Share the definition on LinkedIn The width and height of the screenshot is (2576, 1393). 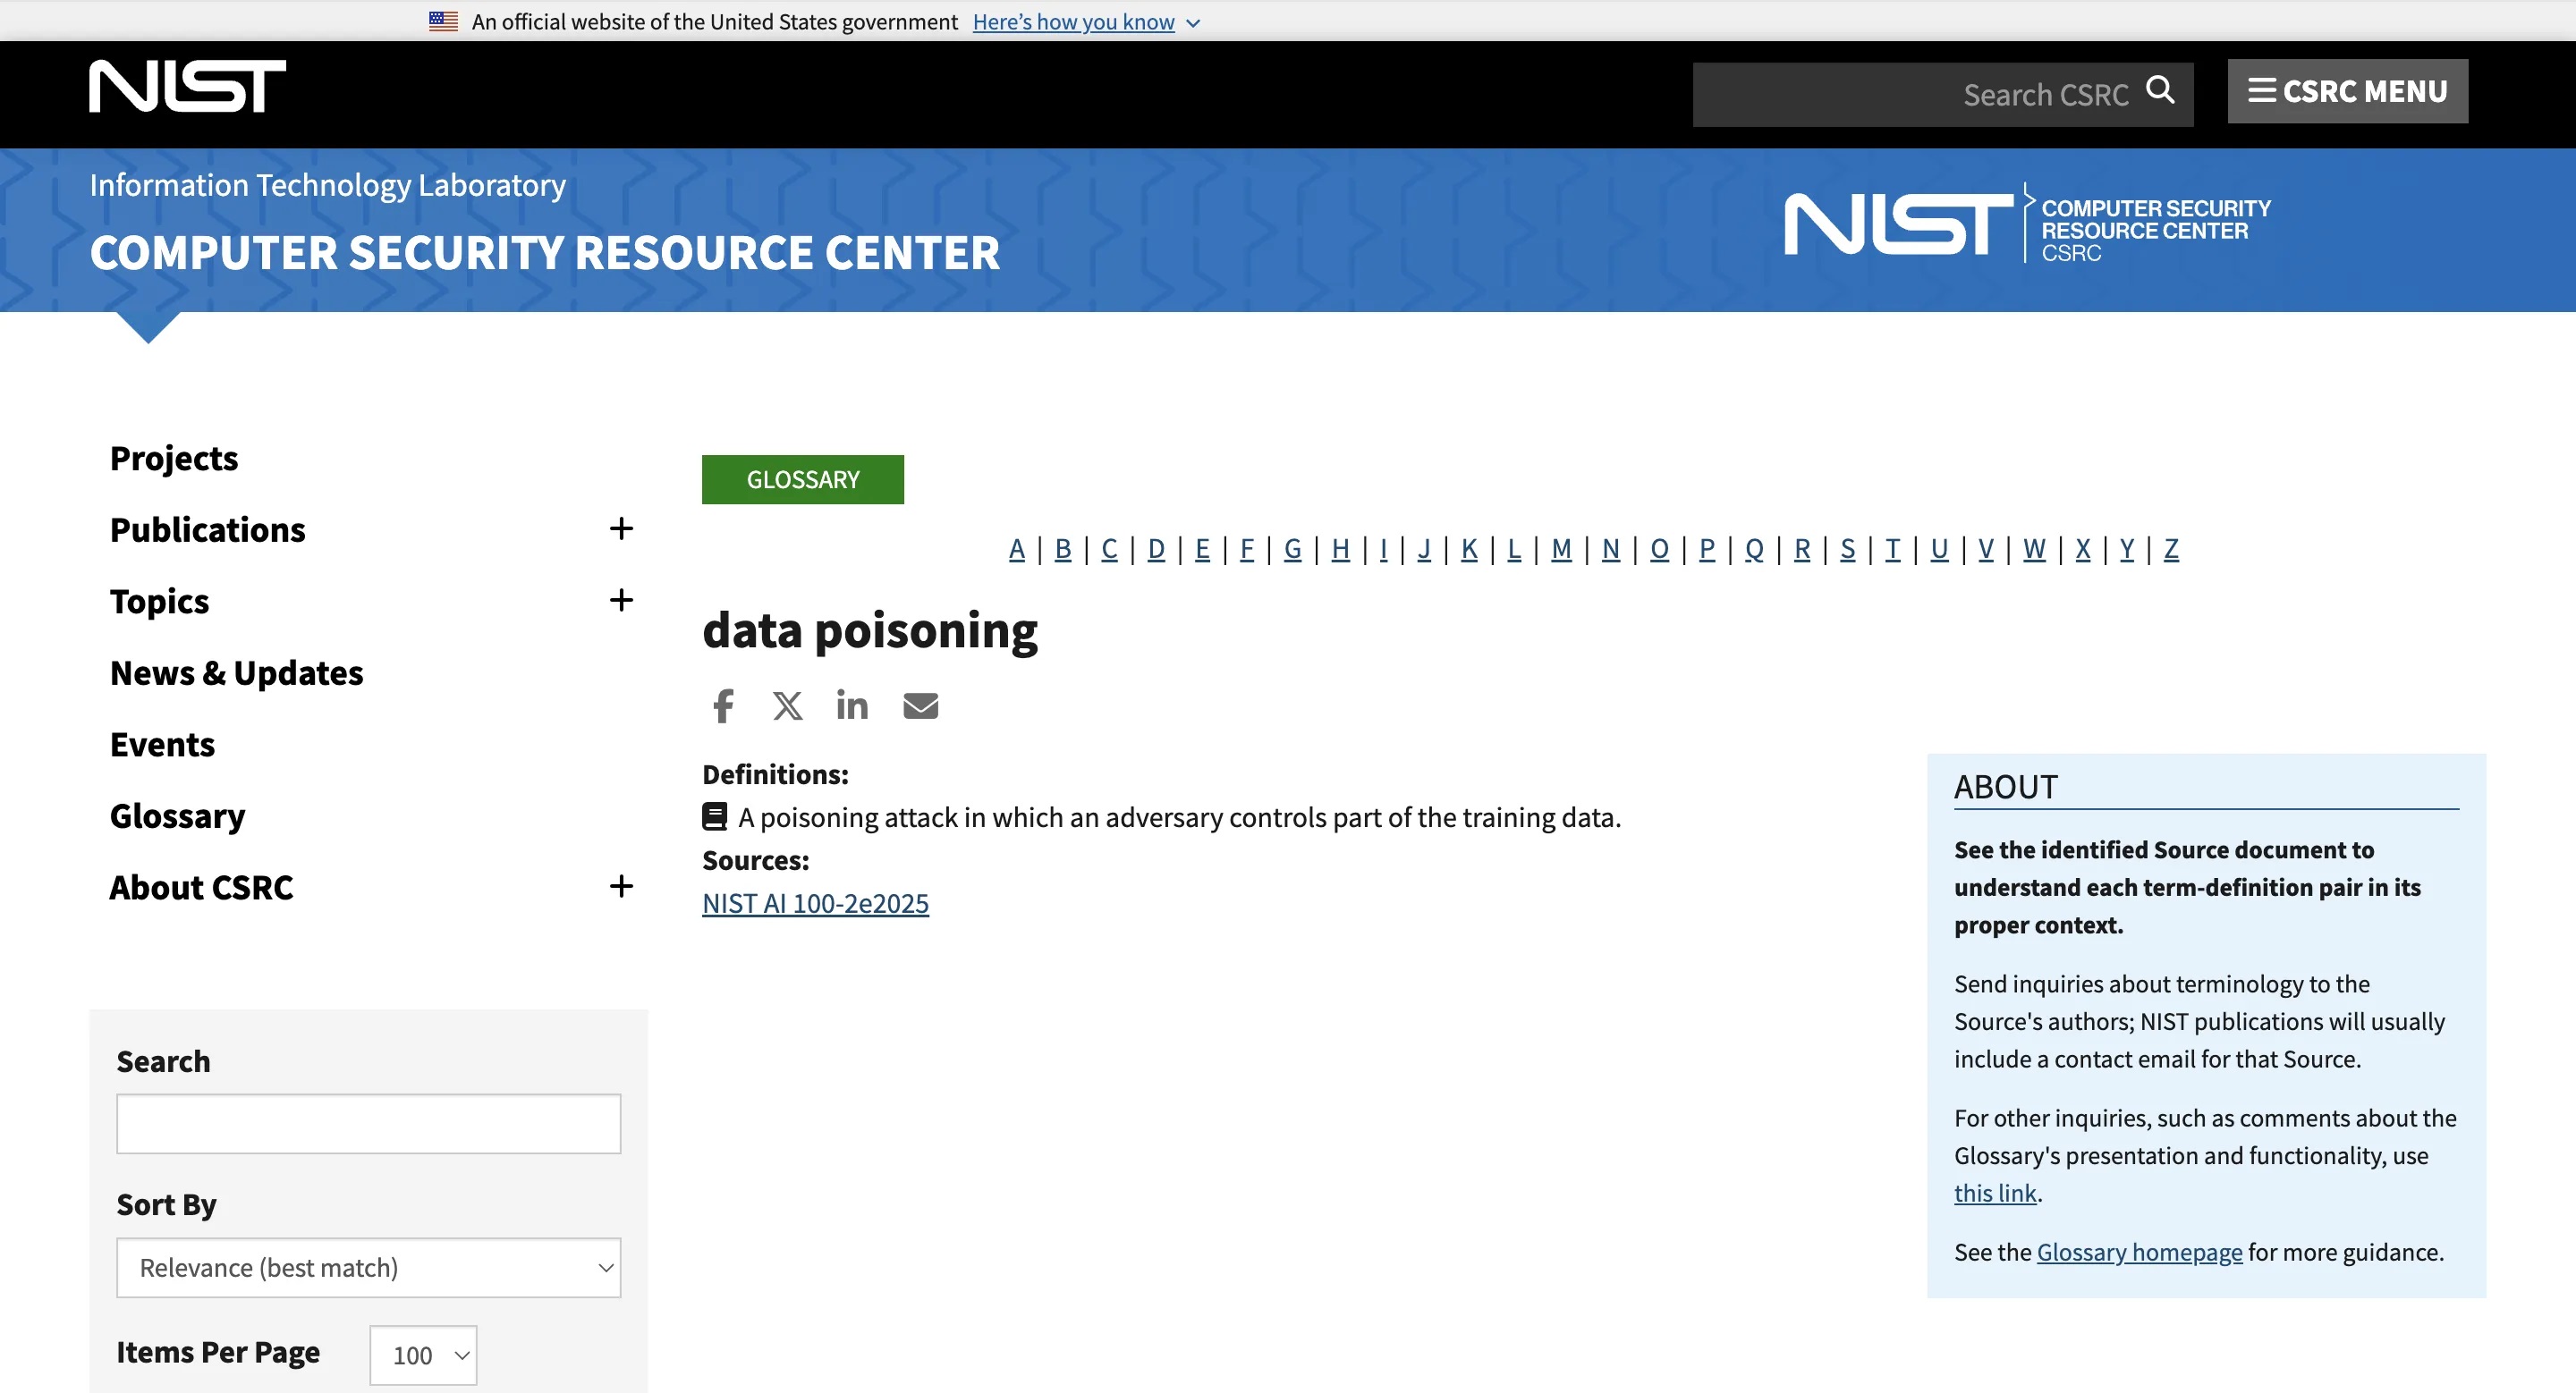click(852, 705)
